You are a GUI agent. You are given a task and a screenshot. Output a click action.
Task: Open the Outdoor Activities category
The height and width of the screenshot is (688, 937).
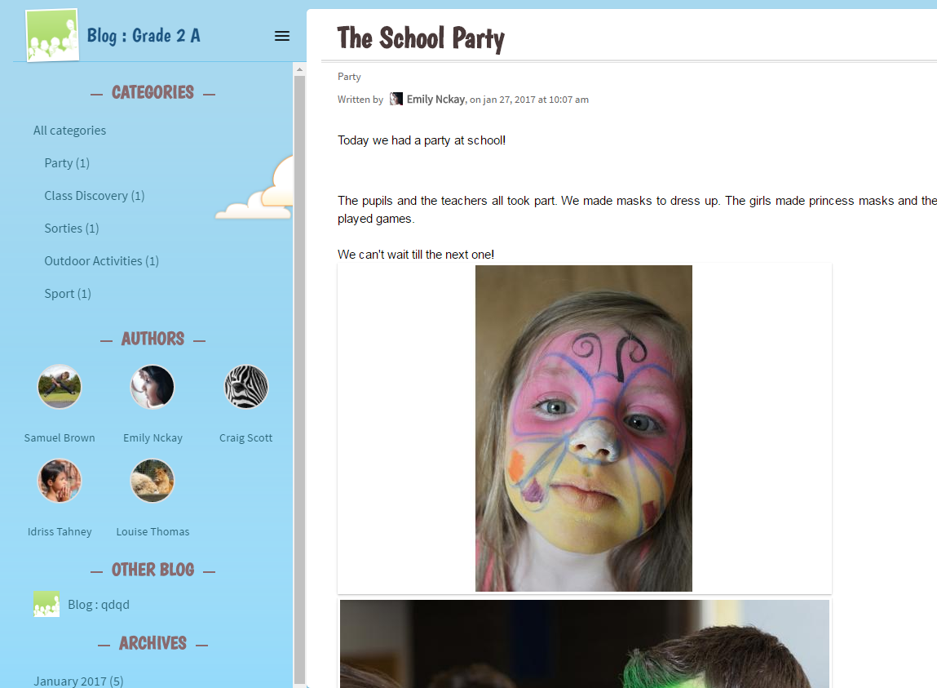click(x=102, y=261)
